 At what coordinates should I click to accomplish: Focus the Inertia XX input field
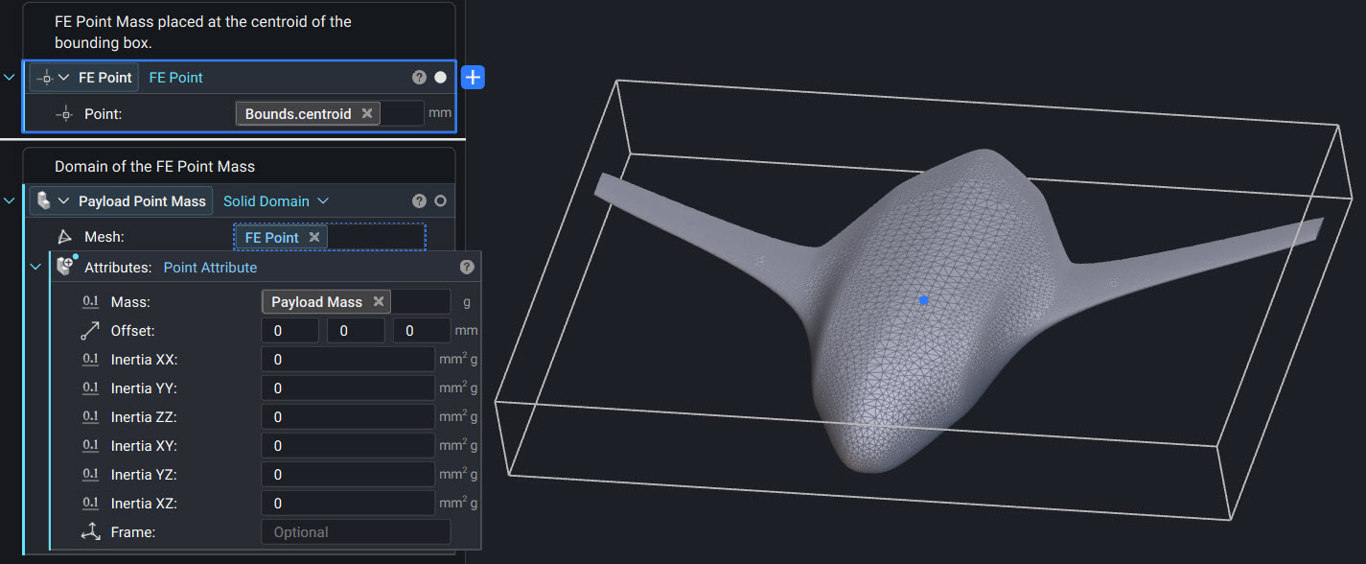click(x=348, y=360)
